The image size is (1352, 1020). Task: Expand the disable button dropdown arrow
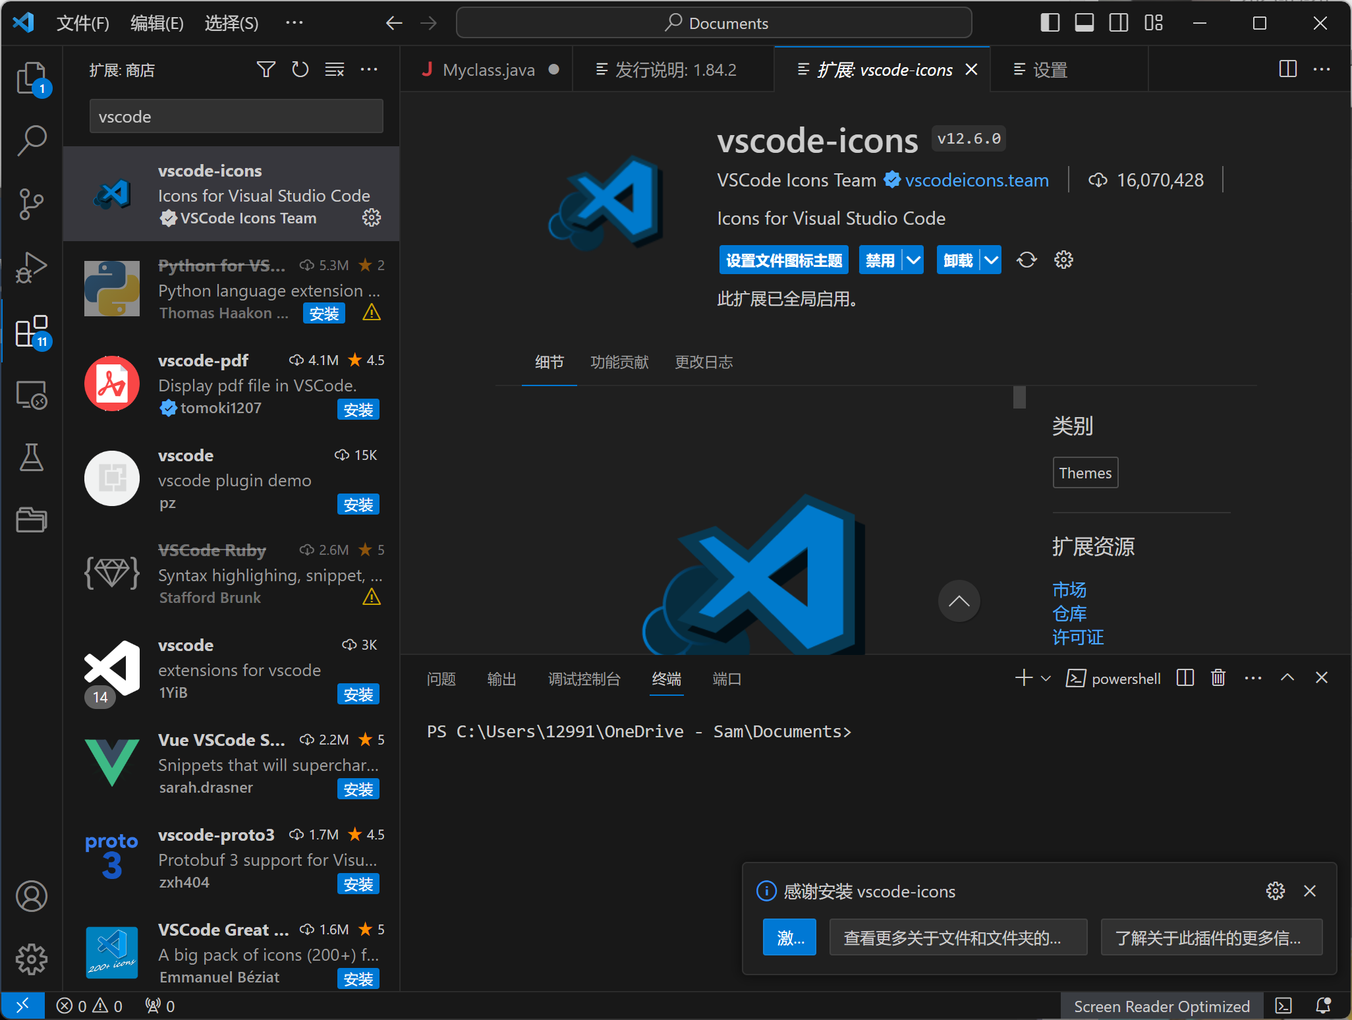pos(913,260)
